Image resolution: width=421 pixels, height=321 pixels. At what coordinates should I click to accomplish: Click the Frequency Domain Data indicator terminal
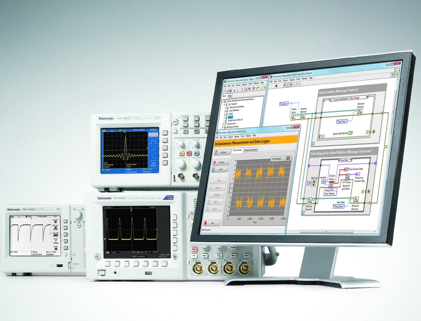pos(358,174)
